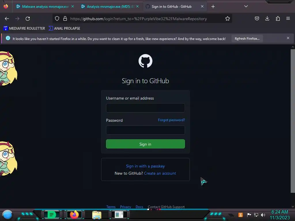Open the Downloads panel icon

tap(267, 18)
